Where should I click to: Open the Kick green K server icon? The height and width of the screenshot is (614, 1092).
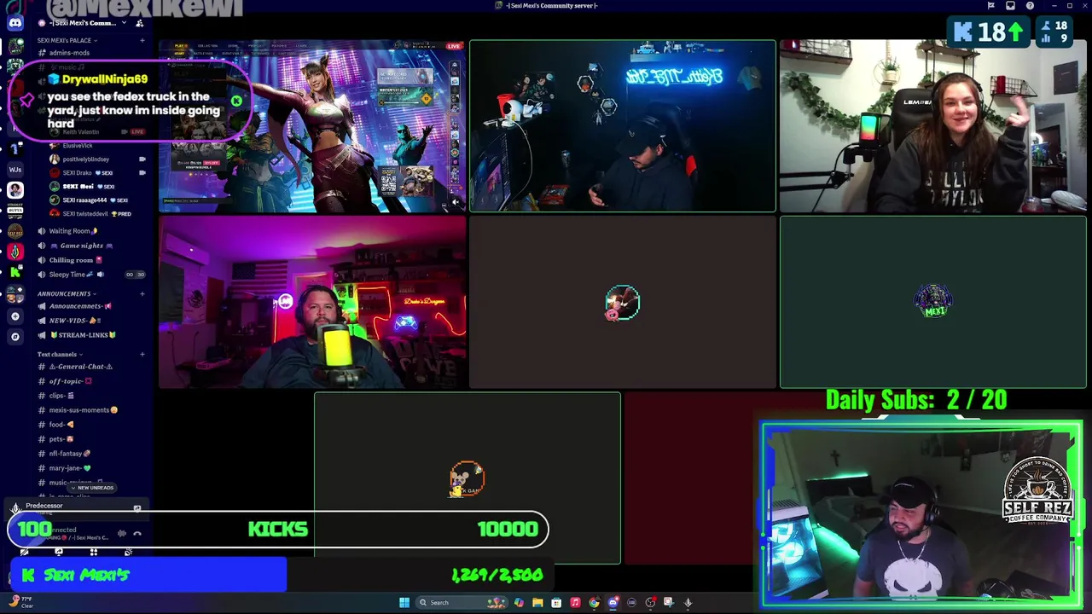coord(15,272)
